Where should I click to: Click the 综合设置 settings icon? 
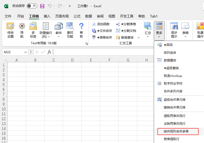(x=11, y=26)
